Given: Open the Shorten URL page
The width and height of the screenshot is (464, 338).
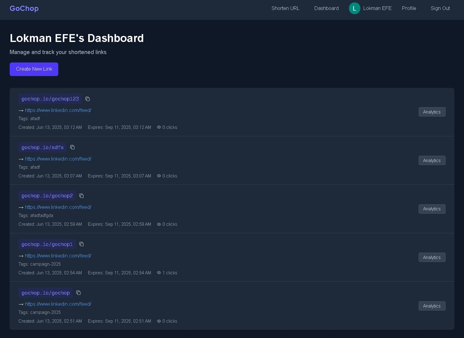Looking at the screenshot, I should click(x=285, y=8).
